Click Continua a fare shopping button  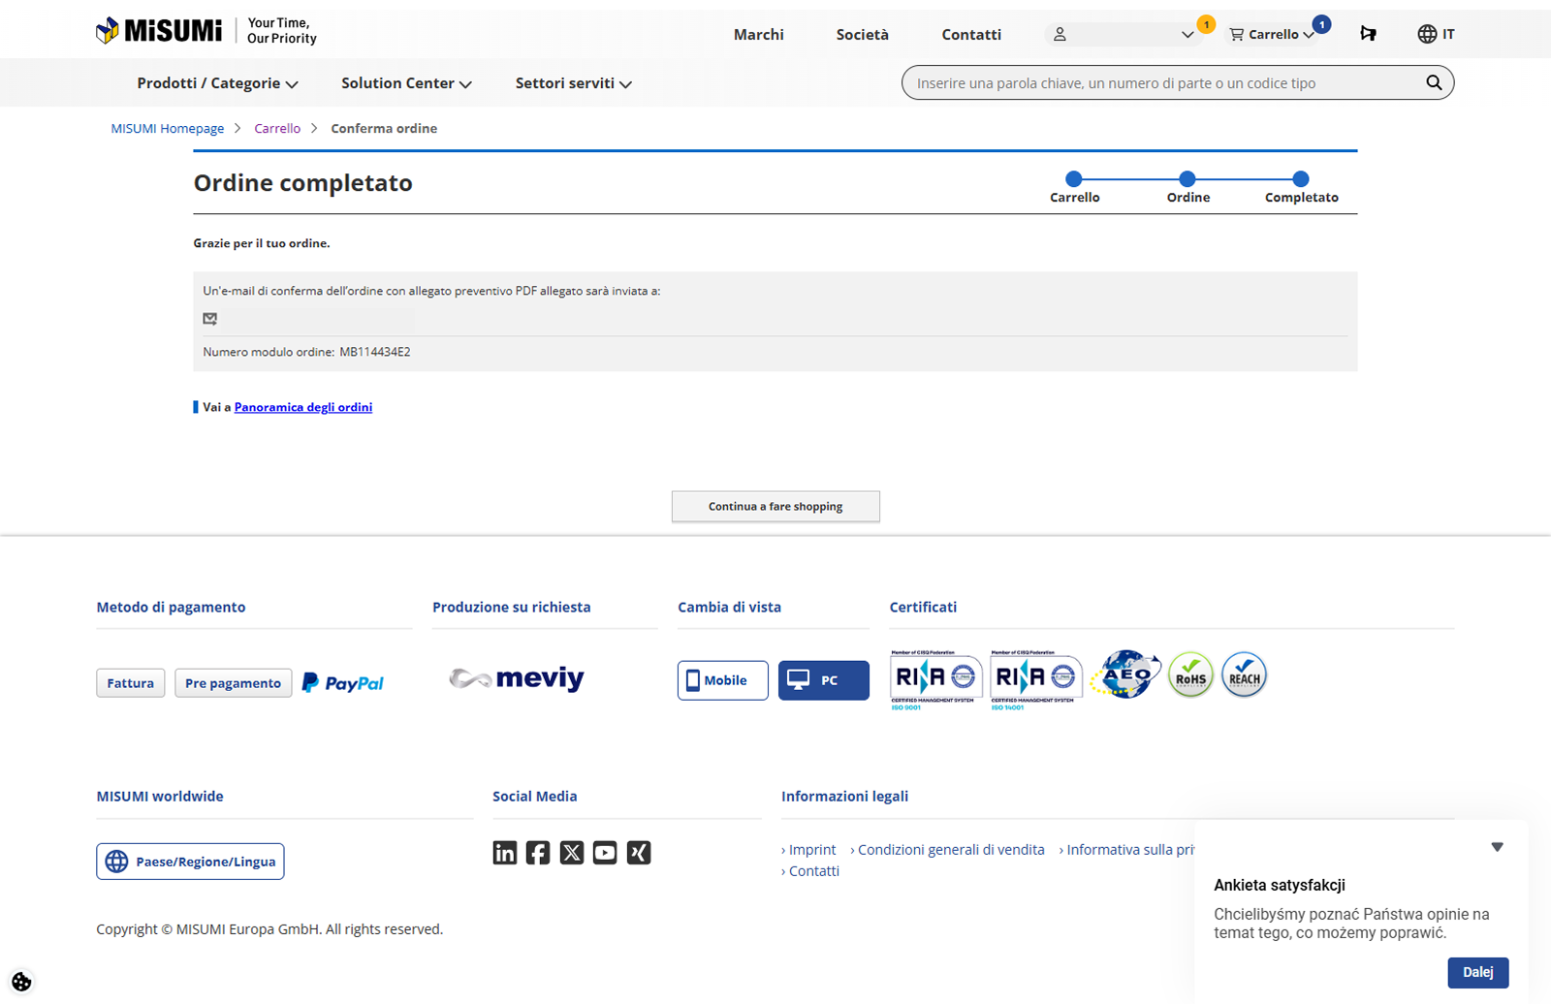775,507
